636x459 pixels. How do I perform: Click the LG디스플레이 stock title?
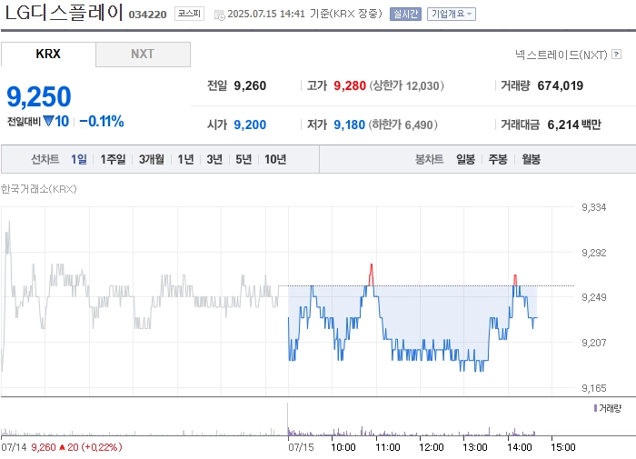(64, 13)
